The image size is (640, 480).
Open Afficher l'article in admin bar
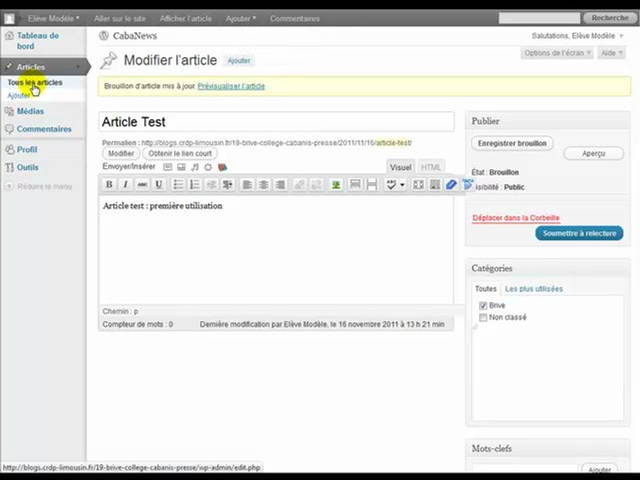pyautogui.click(x=186, y=19)
